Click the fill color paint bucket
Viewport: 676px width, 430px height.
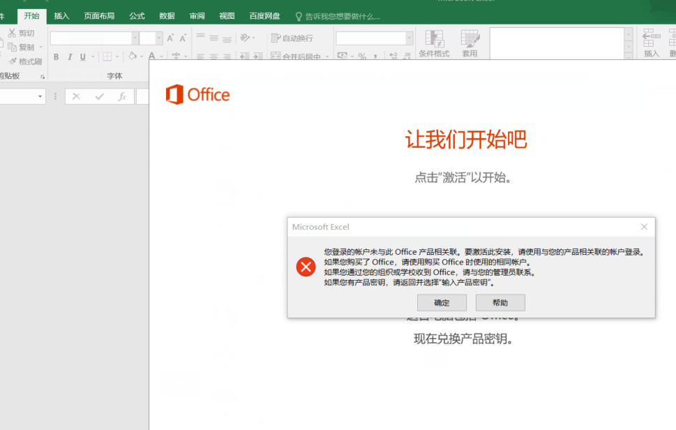pos(133,56)
